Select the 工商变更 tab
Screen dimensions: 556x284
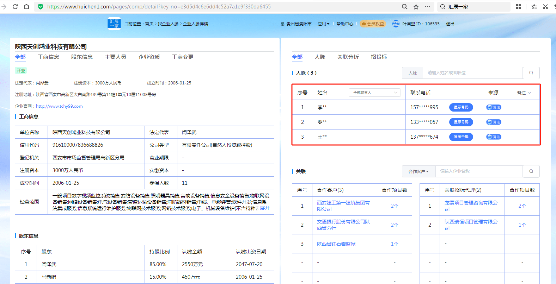[182, 57]
